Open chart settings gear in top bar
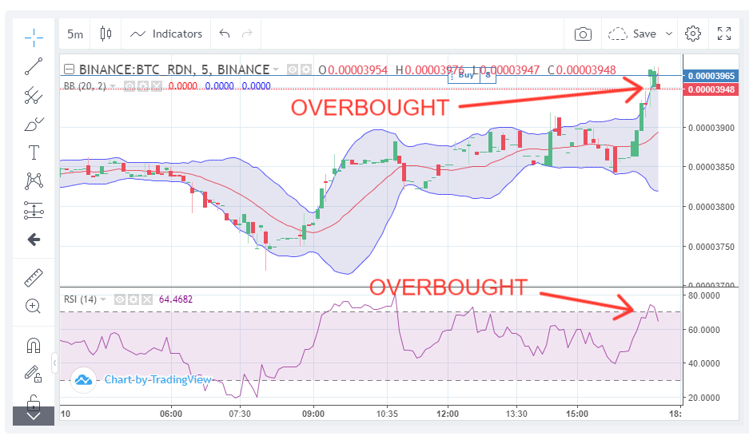The image size is (749, 436). [x=693, y=34]
